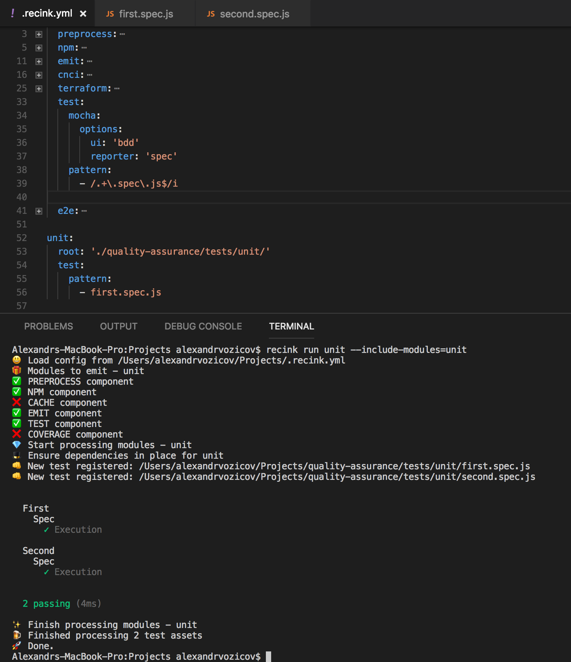571x662 pixels.
Task: Click the registered second.spec.js file path
Action: pyautogui.click(x=337, y=477)
